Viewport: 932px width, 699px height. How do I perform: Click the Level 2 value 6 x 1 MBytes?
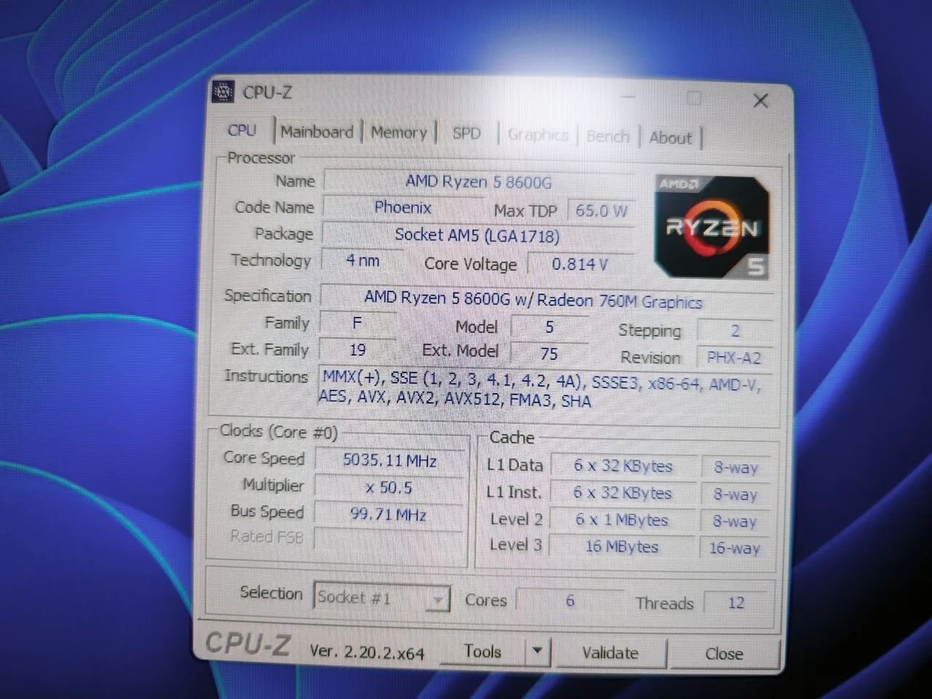point(622,520)
